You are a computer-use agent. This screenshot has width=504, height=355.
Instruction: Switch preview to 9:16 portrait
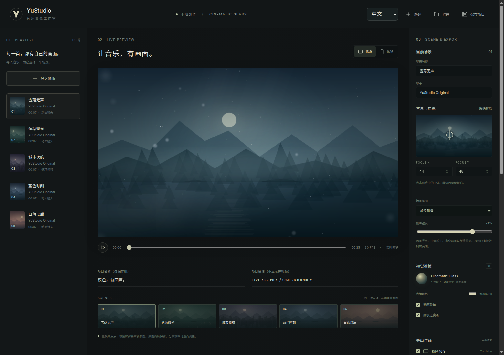387,52
